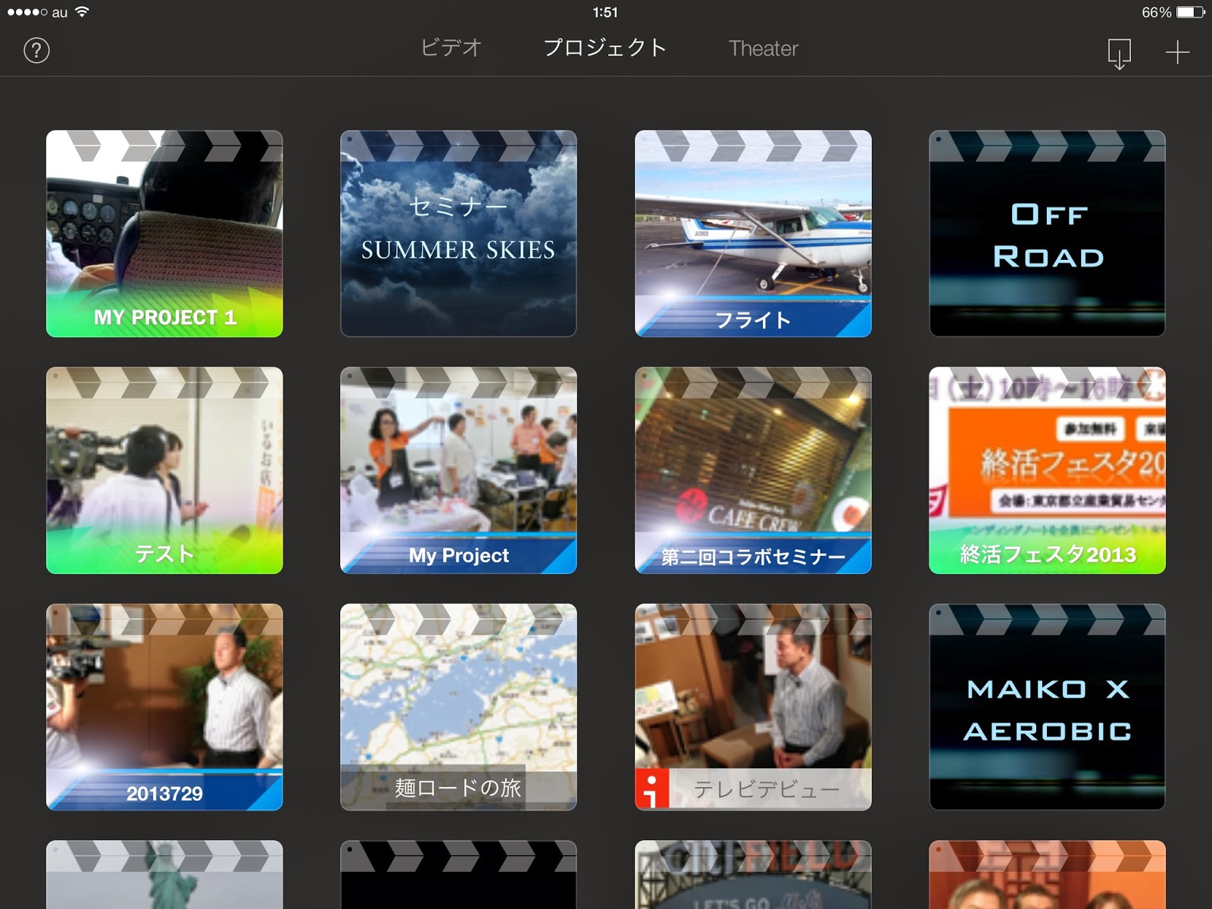Open the Statue of Liberty project thumbnail
This screenshot has height=909, width=1212.
pos(164,874)
